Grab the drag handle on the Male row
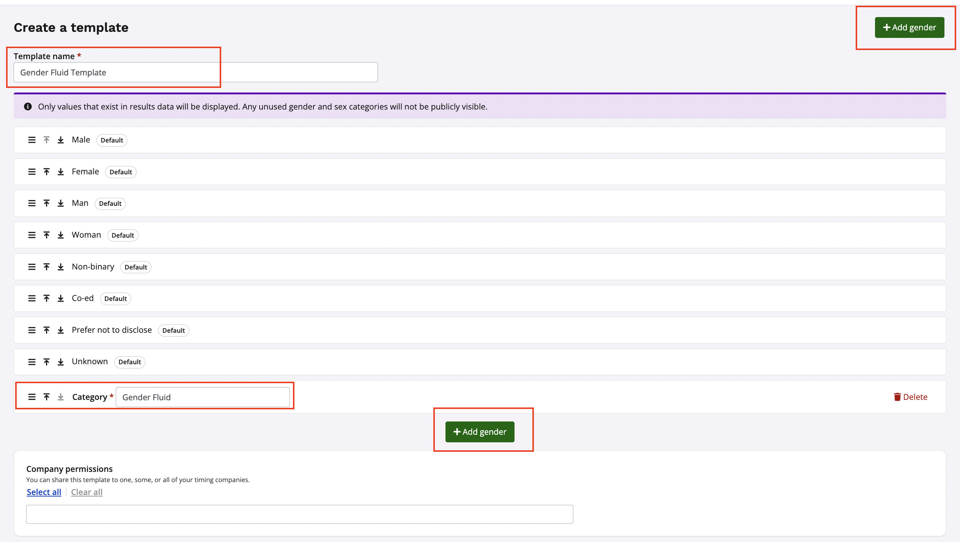The height and width of the screenshot is (542, 960). point(31,139)
